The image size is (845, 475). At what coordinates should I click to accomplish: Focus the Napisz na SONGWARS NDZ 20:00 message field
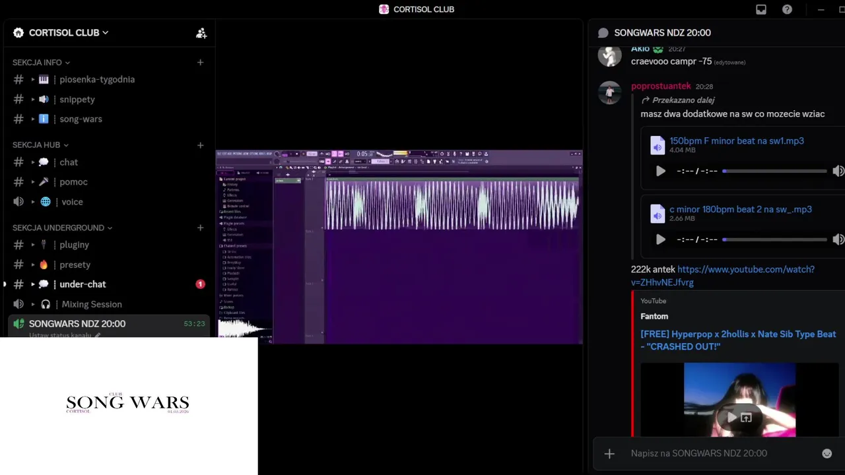[x=720, y=453]
